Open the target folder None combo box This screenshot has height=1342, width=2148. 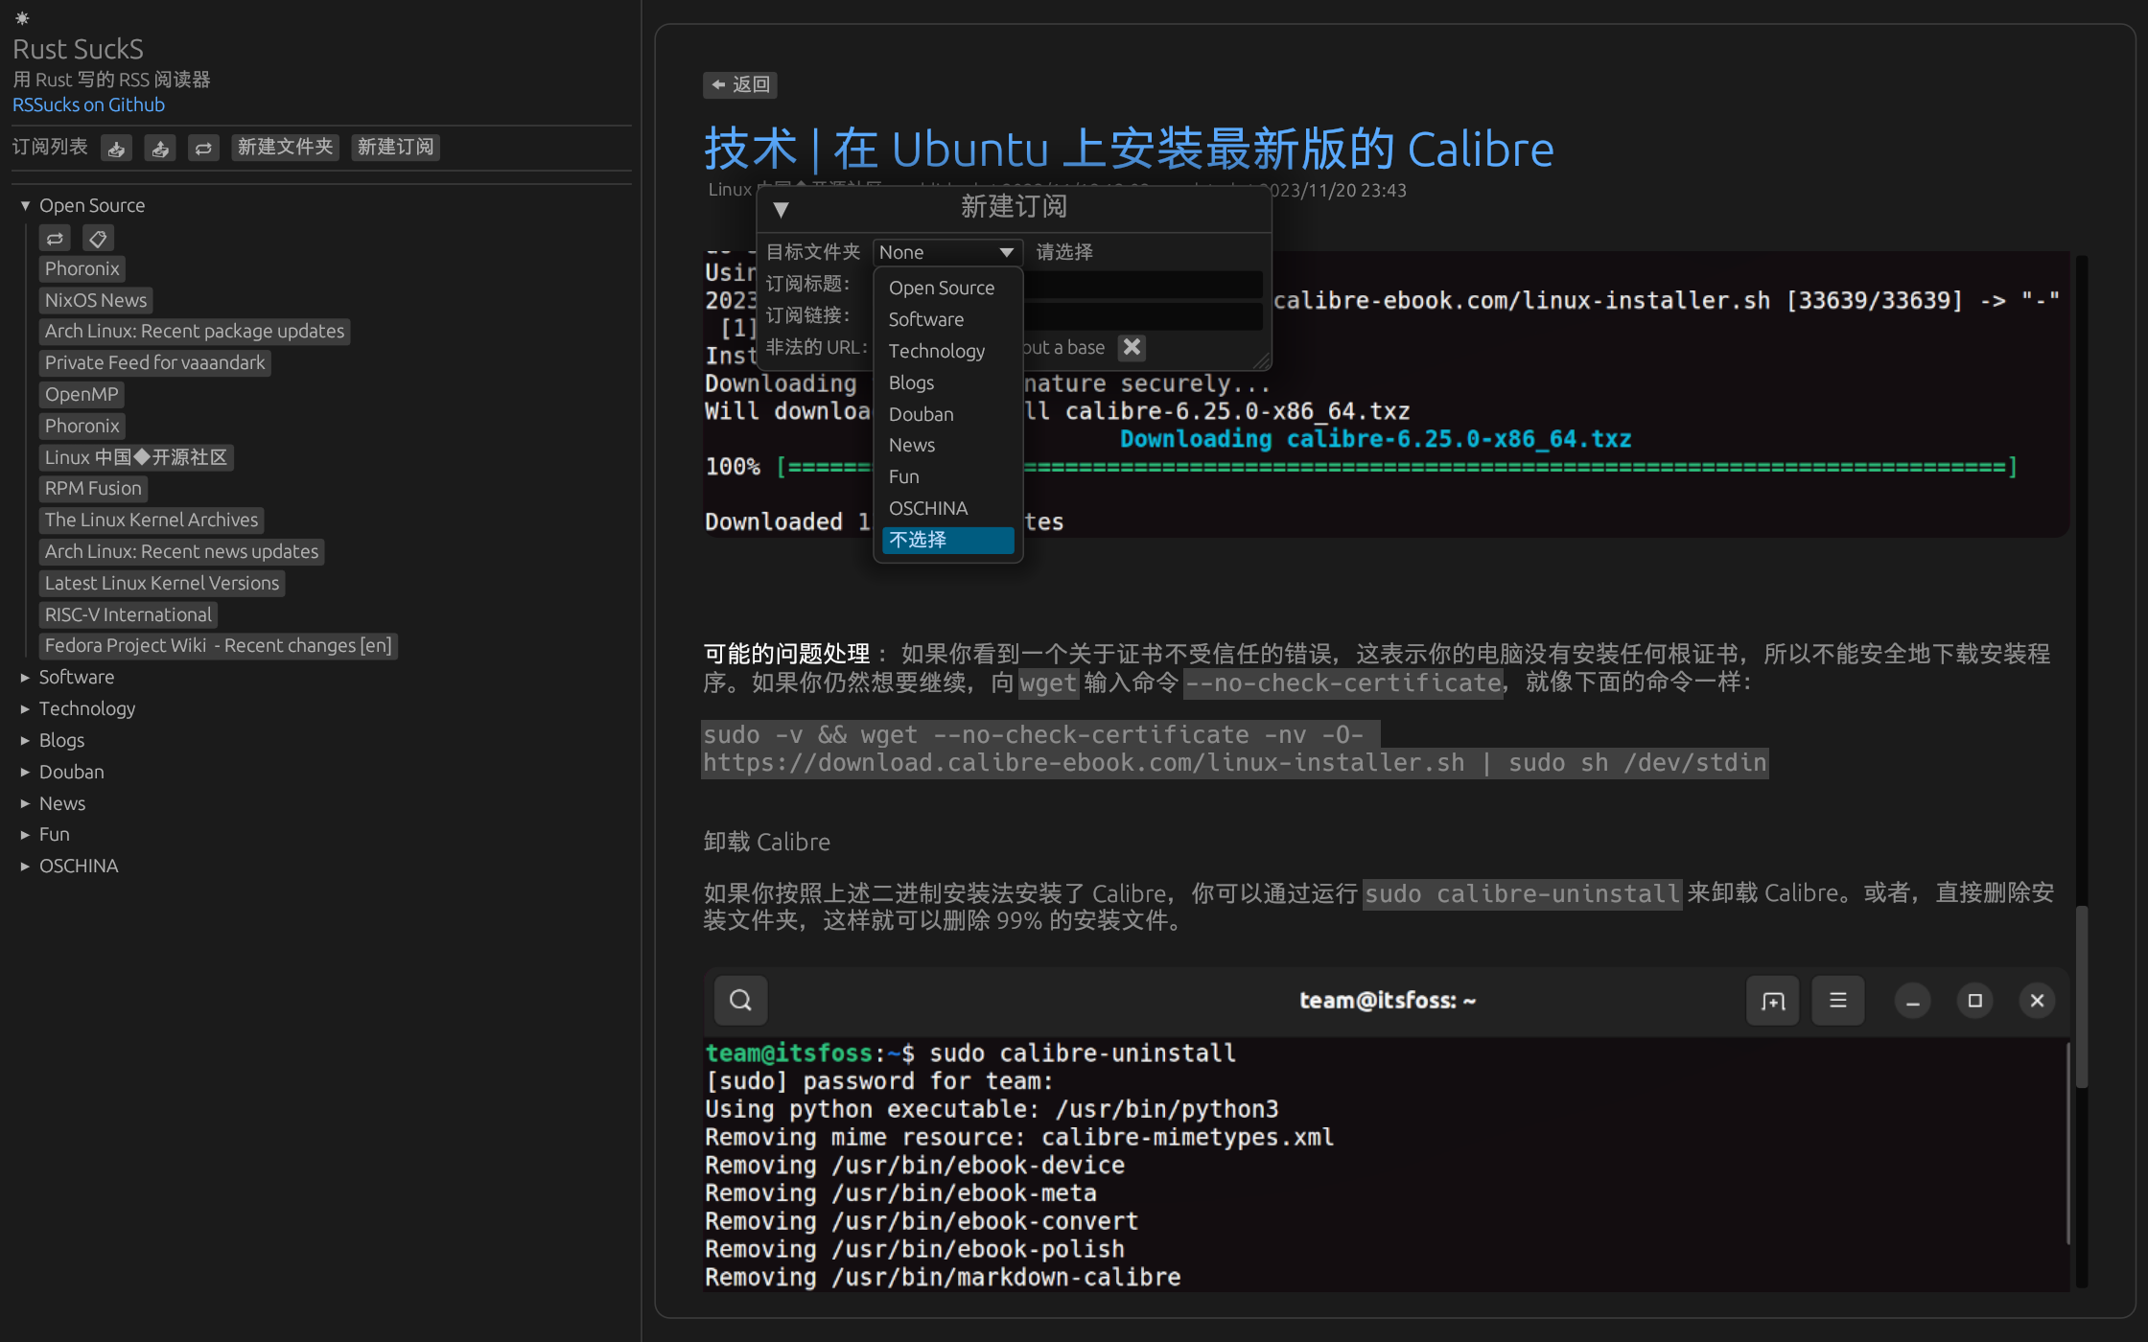click(x=946, y=252)
